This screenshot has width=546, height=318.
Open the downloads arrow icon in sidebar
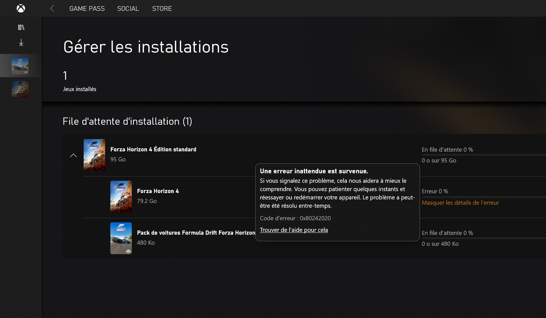pos(21,42)
